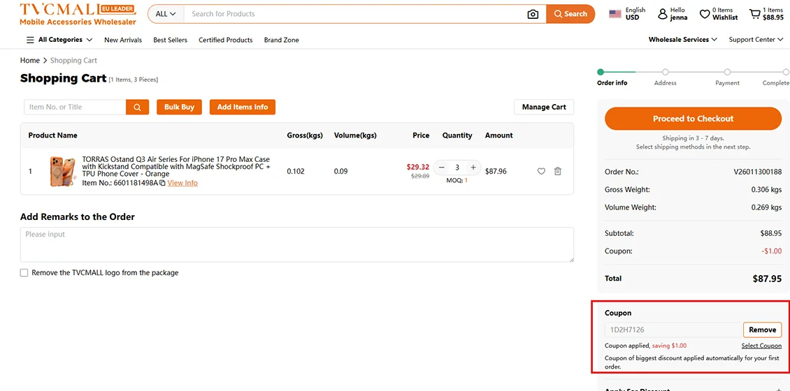
Task: Add product to wishlist via heart icon
Action: (541, 171)
